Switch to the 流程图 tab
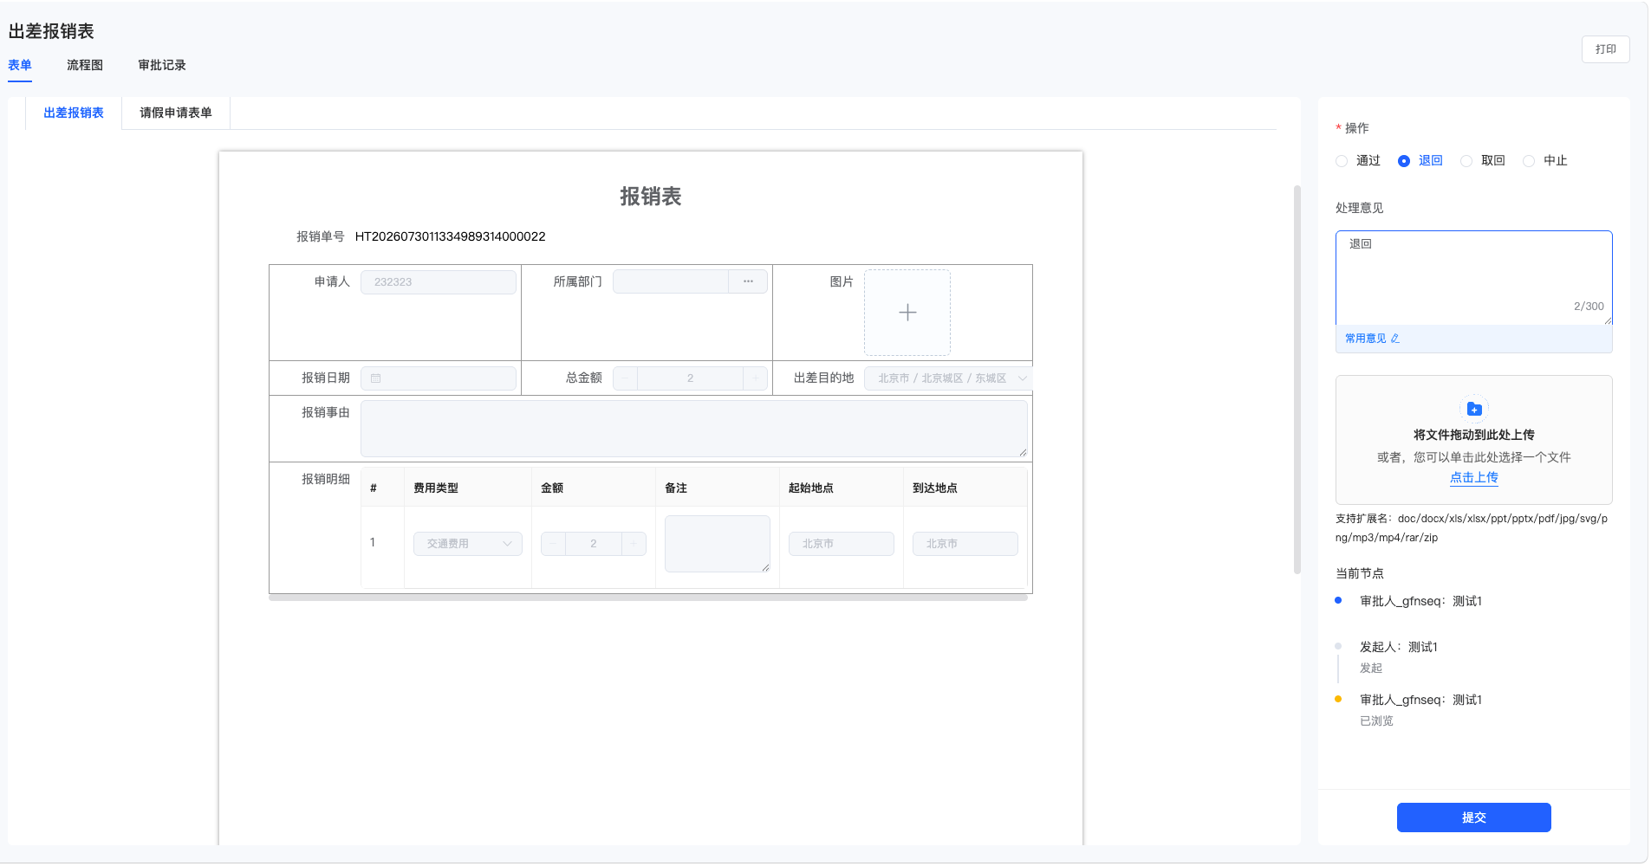Screen dimensions: 1651x866 tap(85, 66)
